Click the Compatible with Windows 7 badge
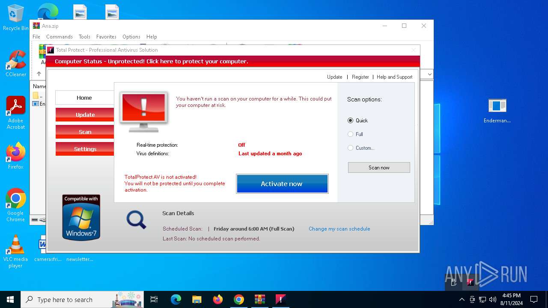This screenshot has width=548, height=308. coord(81,218)
